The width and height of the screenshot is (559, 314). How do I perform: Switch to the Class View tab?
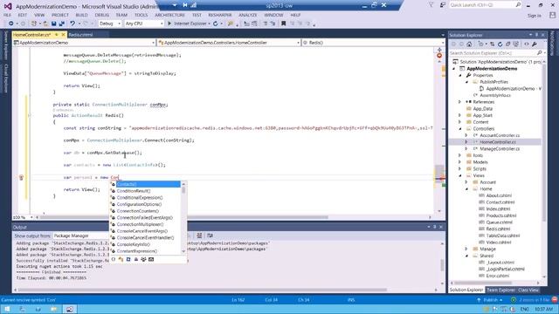528,290
